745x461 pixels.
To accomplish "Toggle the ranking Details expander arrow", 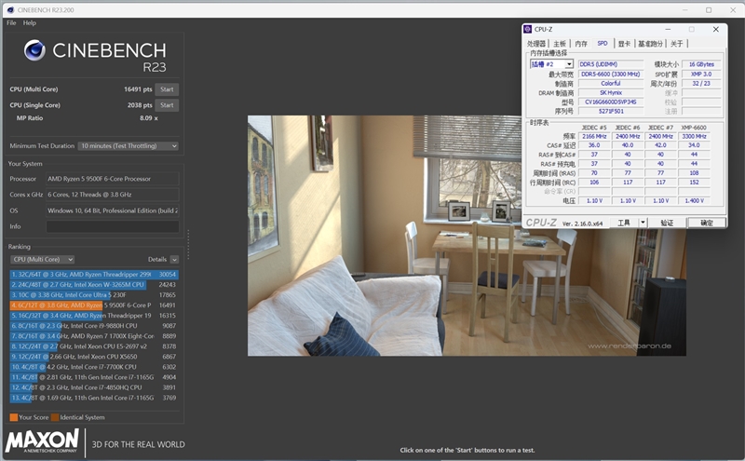I will (x=174, y=259).
